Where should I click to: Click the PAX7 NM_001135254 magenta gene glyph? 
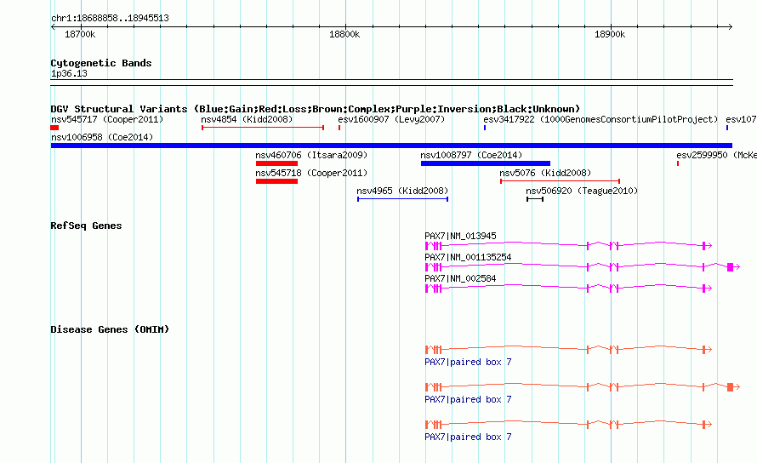coord(583,266)
